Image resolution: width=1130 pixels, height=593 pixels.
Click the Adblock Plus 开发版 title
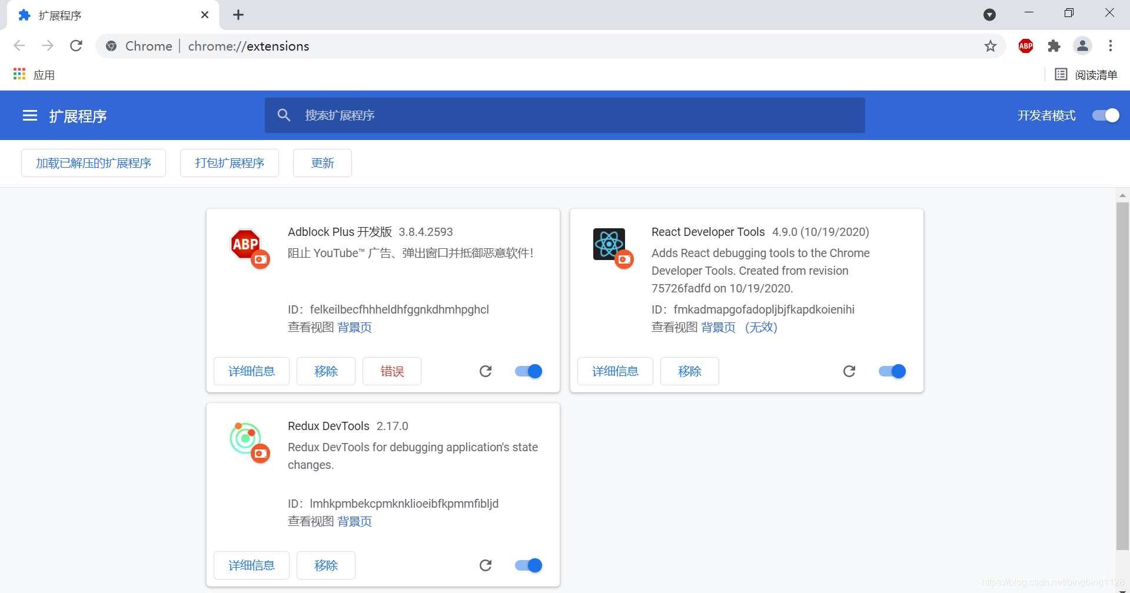(x=340, y=232)
